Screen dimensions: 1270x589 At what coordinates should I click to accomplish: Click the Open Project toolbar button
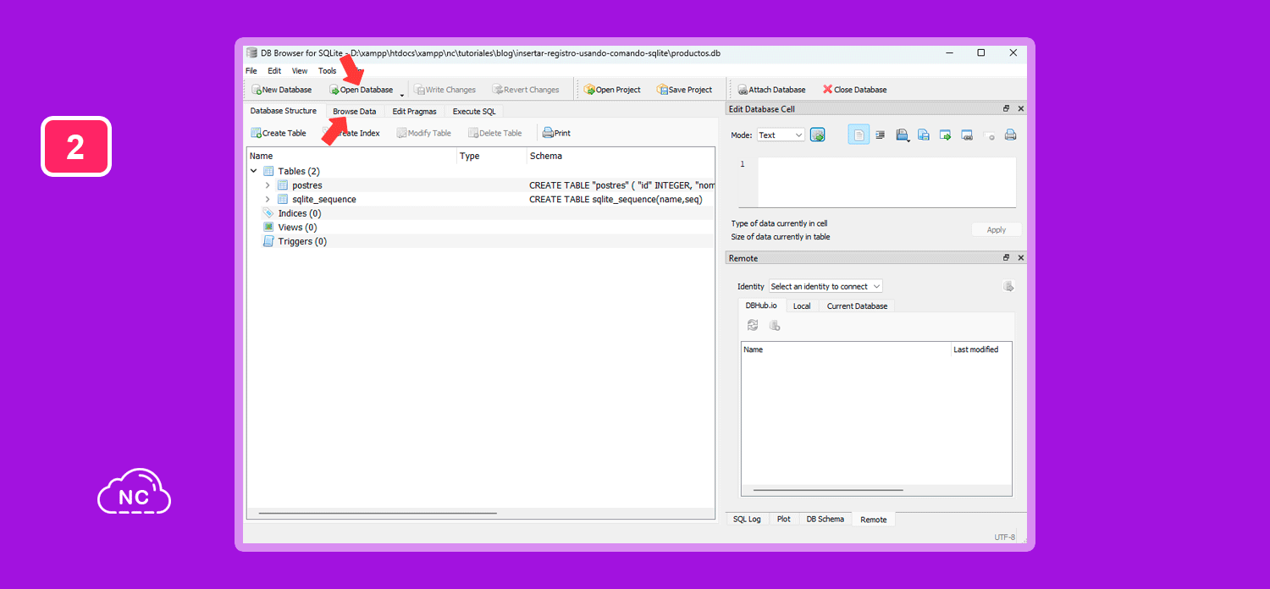(612, 90)
